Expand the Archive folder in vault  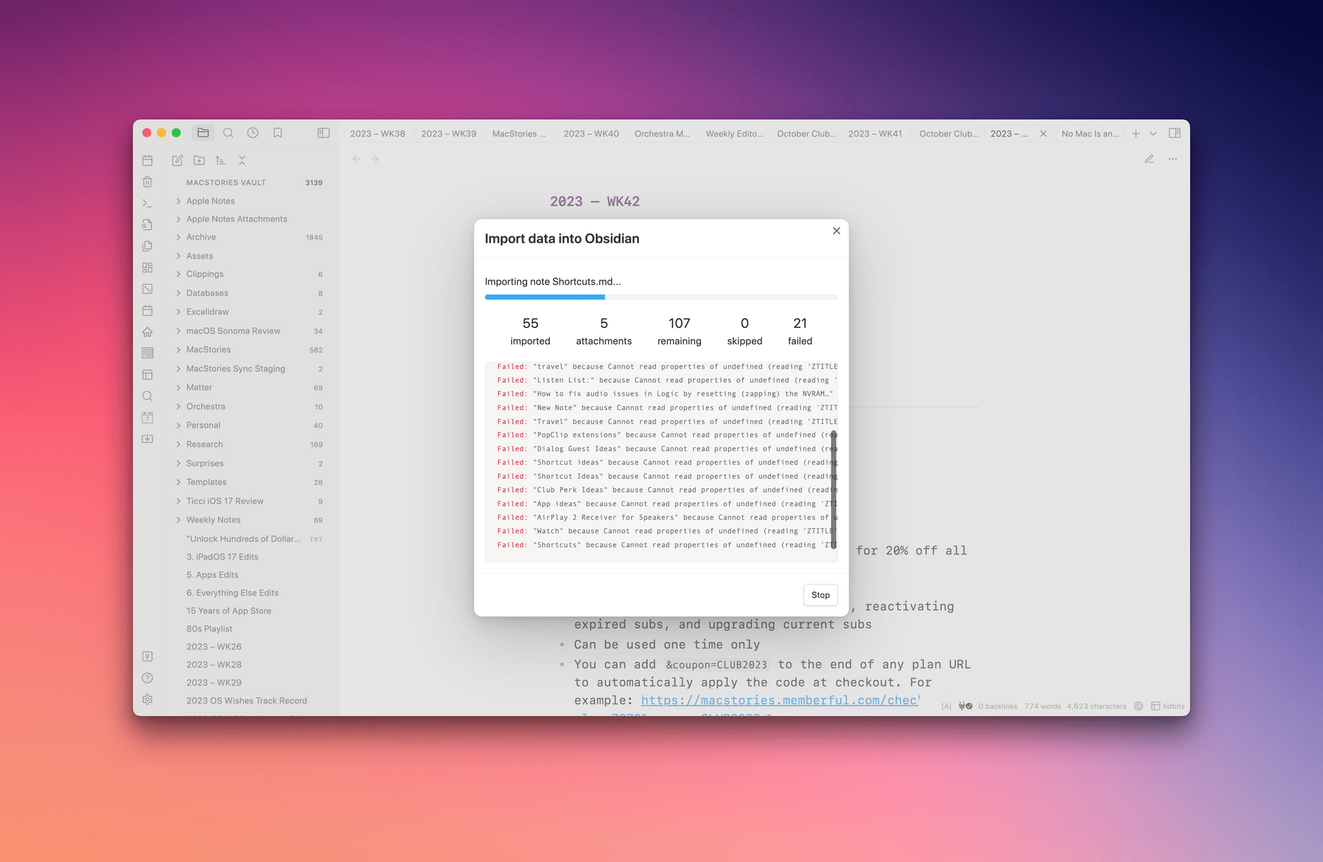178,237
